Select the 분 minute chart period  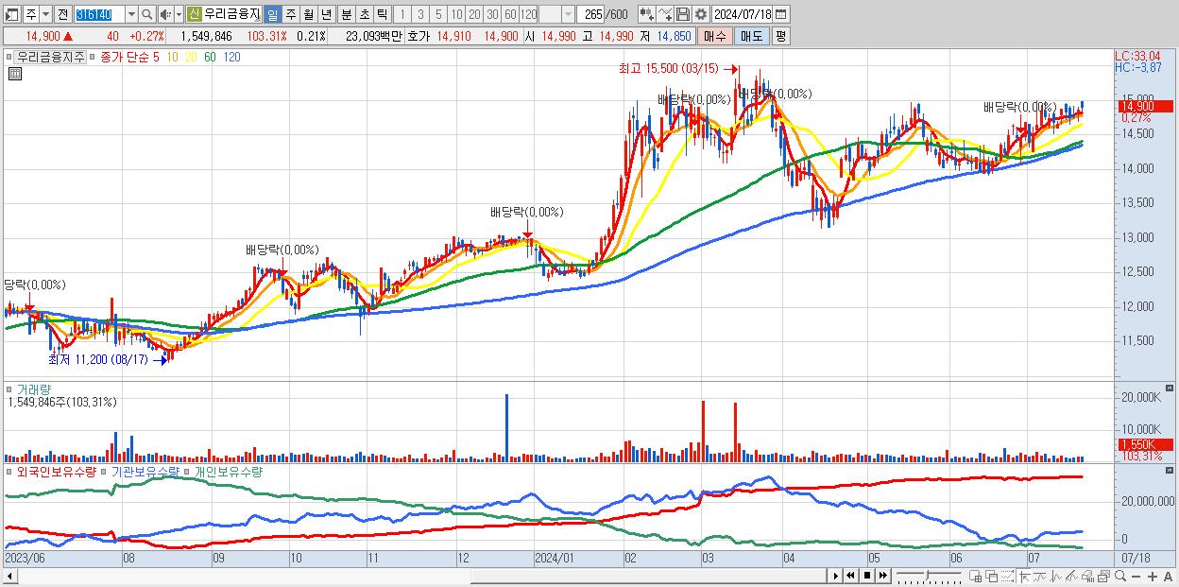click(x=346, y=14)
